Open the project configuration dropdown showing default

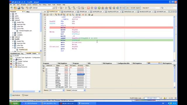click(x=53, y=8)
